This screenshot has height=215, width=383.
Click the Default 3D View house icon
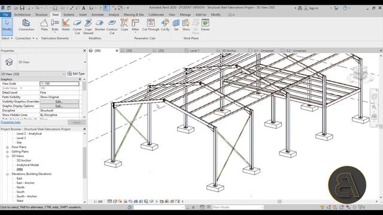pos(92,8)
